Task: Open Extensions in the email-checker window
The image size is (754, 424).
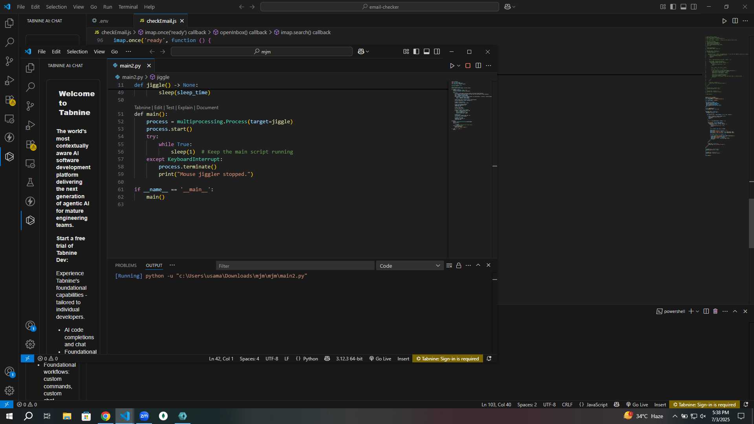Action: point(9,100)
